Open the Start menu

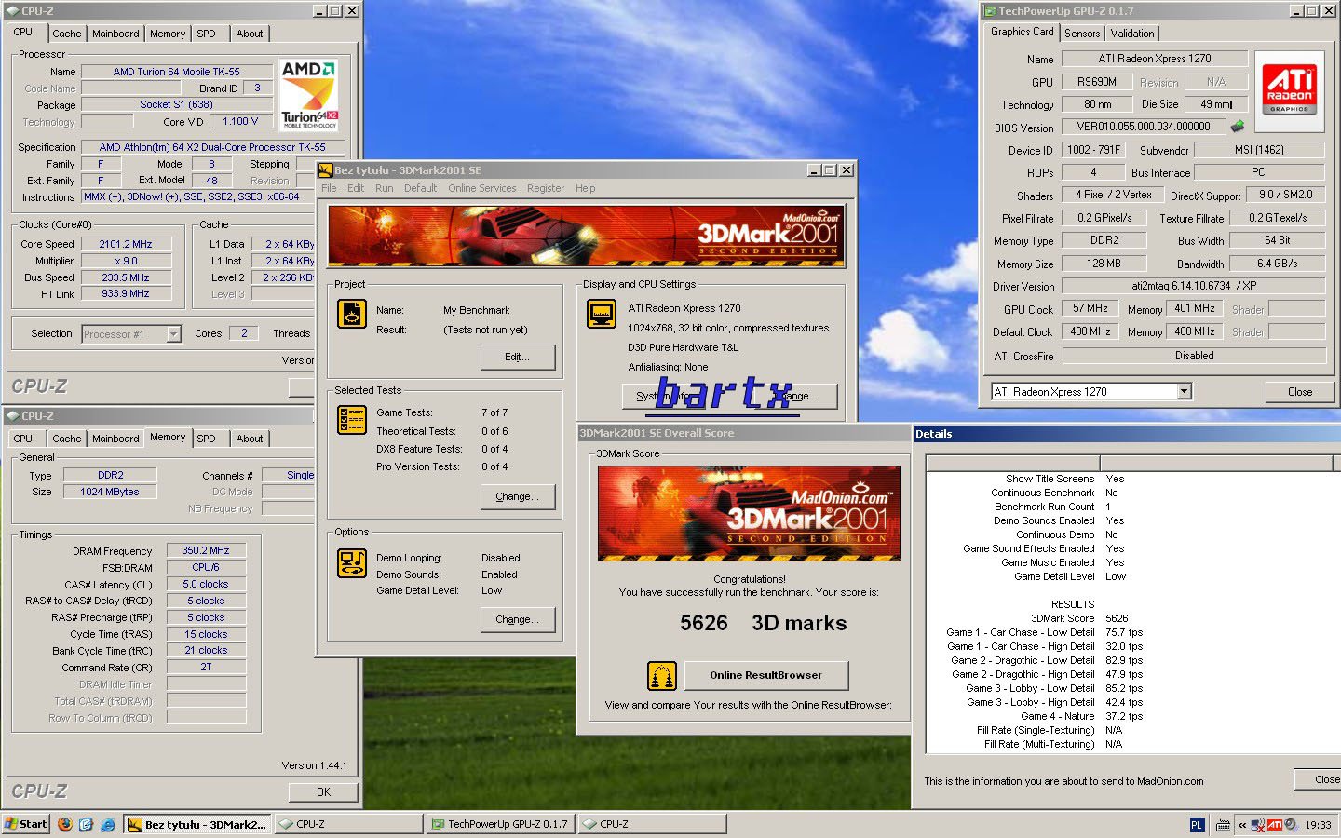click(25, 824)
